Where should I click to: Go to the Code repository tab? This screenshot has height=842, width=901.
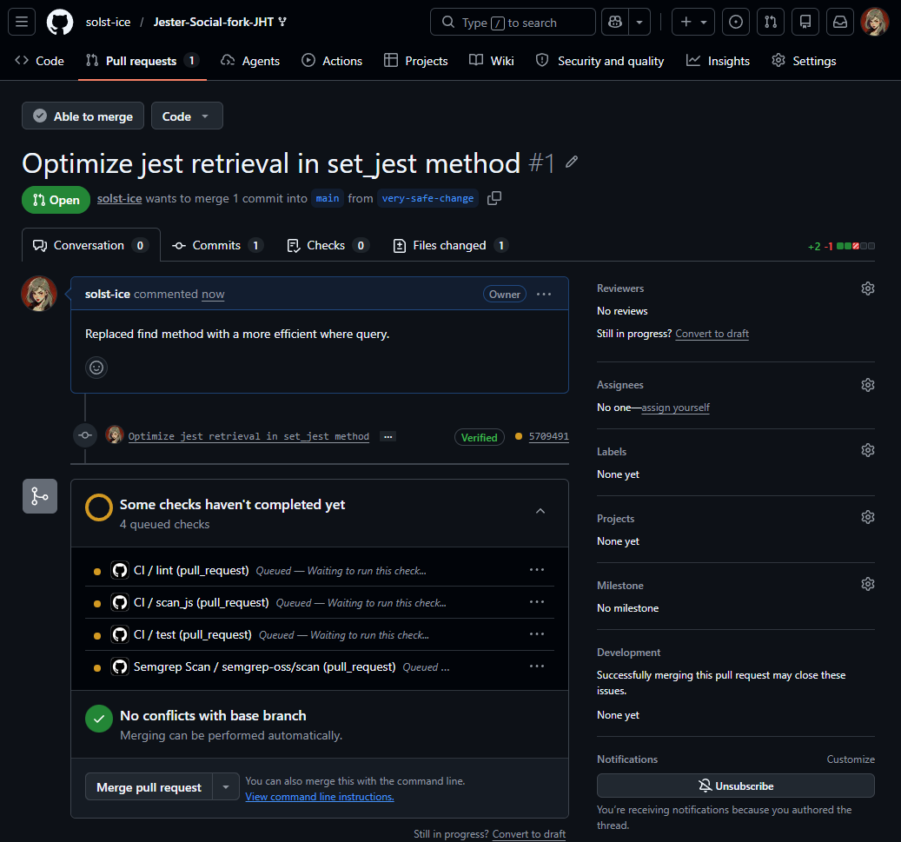[x=40, y=61]
